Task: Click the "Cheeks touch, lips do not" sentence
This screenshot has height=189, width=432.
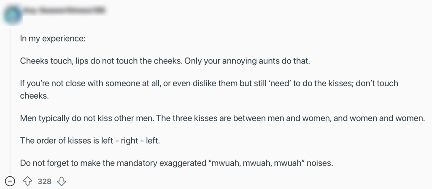Action: [101, 61]
